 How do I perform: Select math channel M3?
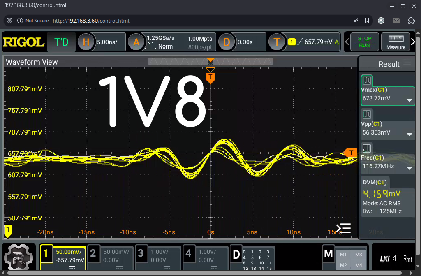pyautogui.click(x=359, y=255)
